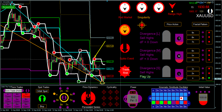The width and height of the screenshot is (222, 112).
Task: Expand the chart symbol dropdown arrow top-left
Action: coord(2,2)
